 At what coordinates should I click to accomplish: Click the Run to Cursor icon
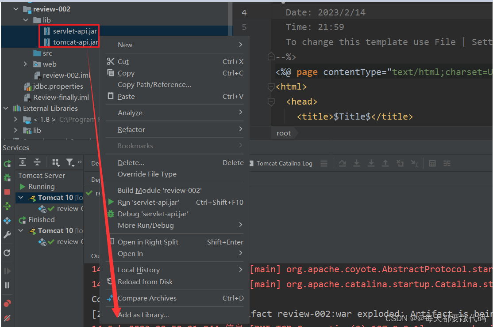pyautogui.click(x=414, y=163)
